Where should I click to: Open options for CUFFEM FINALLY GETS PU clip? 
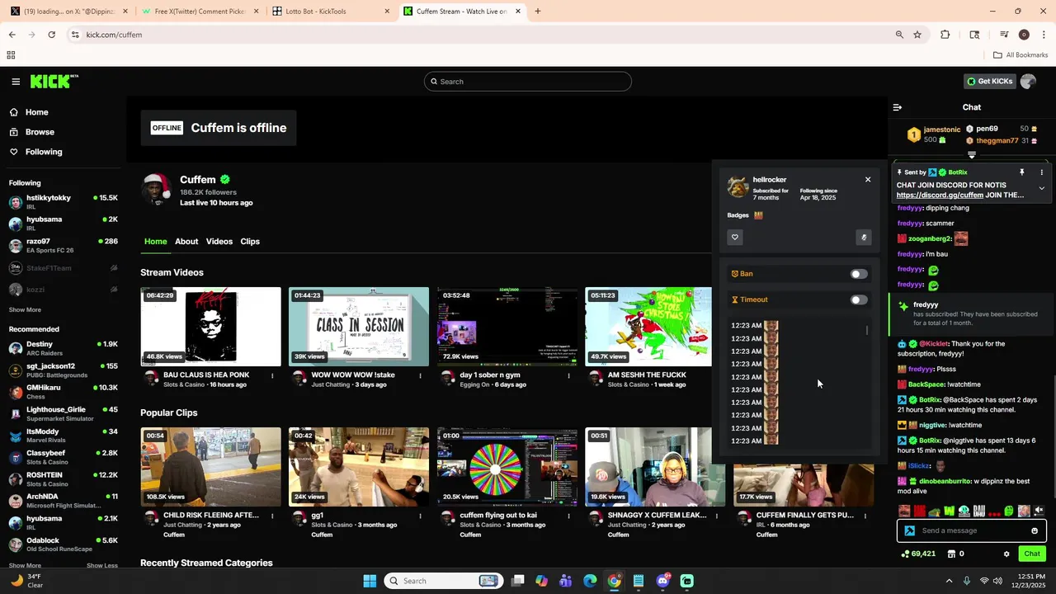(865, 516)
